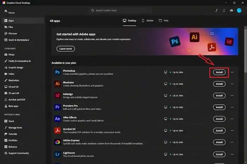Select UI and UX category
This screenshot has height=164, width=247.
click(11, 87)
